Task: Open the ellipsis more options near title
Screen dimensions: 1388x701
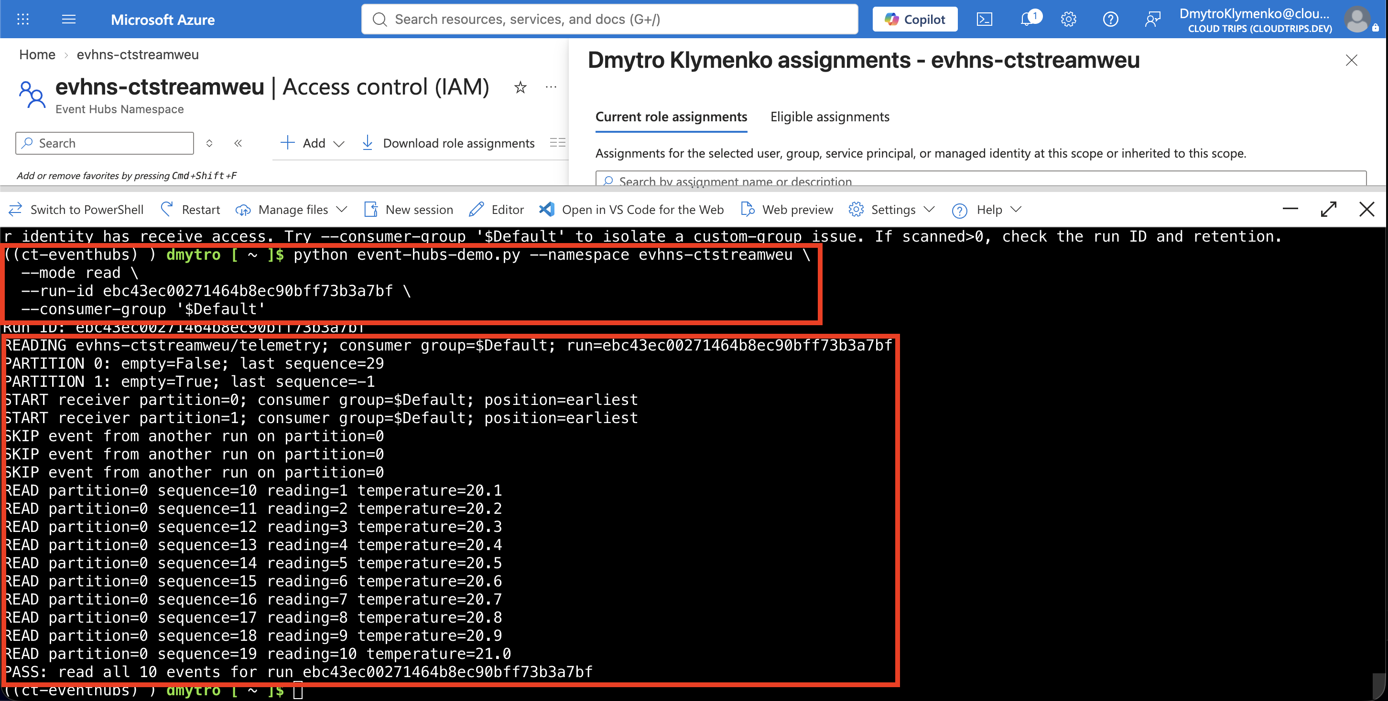Action: pyautogui.click(x=551, y=87)
